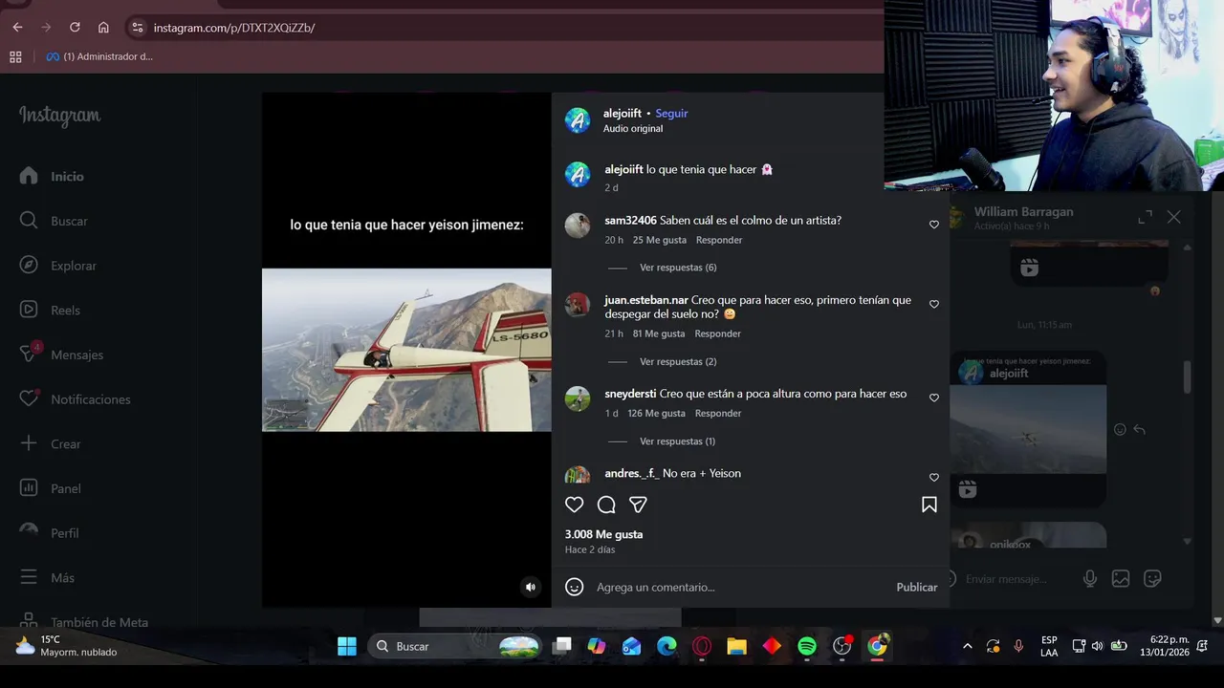Viewport: 1224px width, 688px height.
Task: Expand Ver respuestas (1)
Action: 677,441
